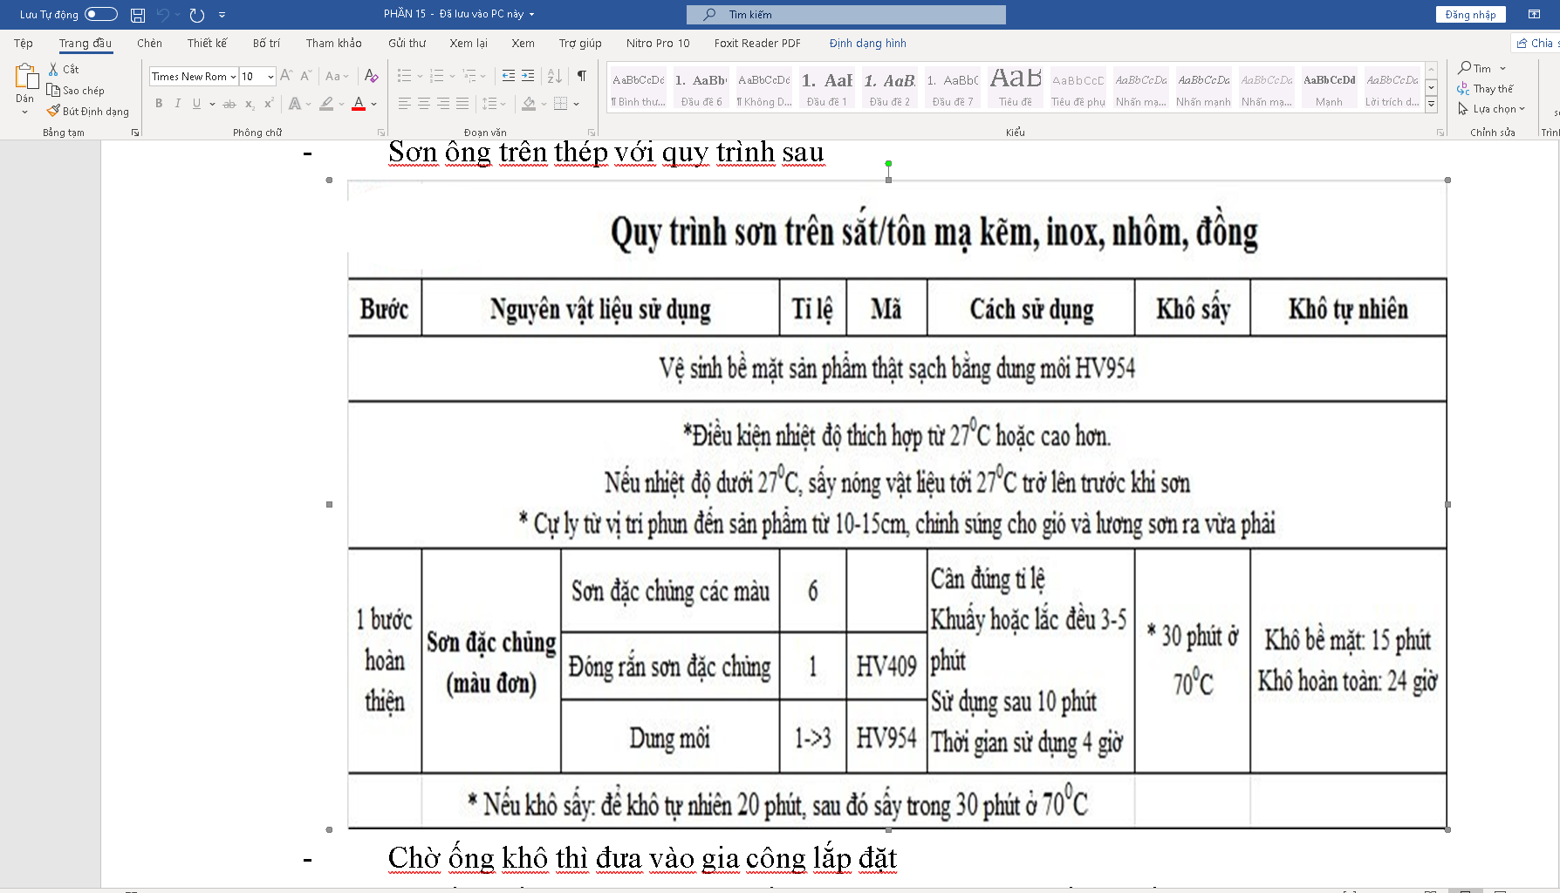Click the Thay thế (Replace) icon
The height and width of the screenshot is (893, 1560).
(x=1463, y=88)
